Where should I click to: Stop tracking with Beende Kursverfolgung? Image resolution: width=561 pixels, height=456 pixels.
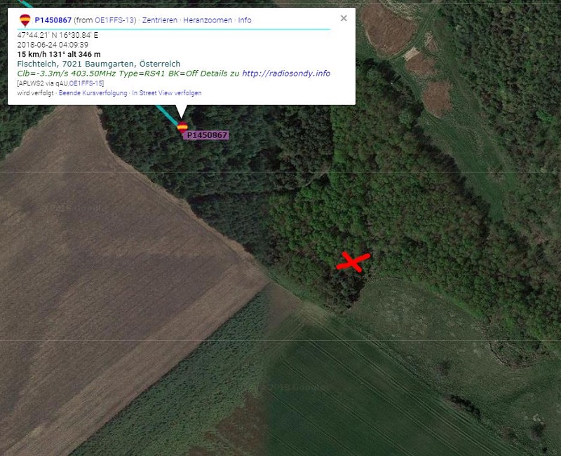click(93, 93)
